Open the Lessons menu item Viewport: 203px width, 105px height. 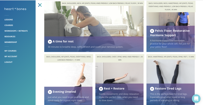click(9, 20)
